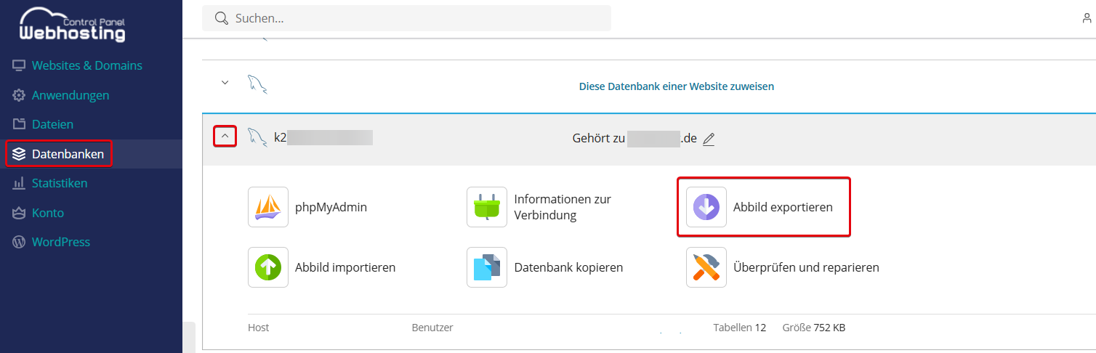The image size is (1096, 353).
Task: Click the Webhosting Control Panel logo
Action: (x=72, y=25)
